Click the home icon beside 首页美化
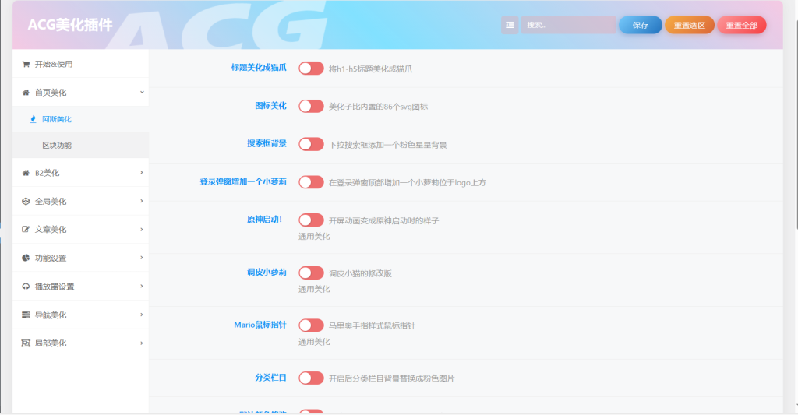798x415 pixels. [26, 93]
